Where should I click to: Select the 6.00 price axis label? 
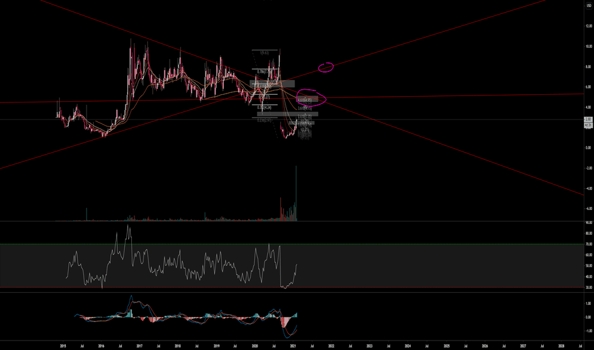[589, 87]
